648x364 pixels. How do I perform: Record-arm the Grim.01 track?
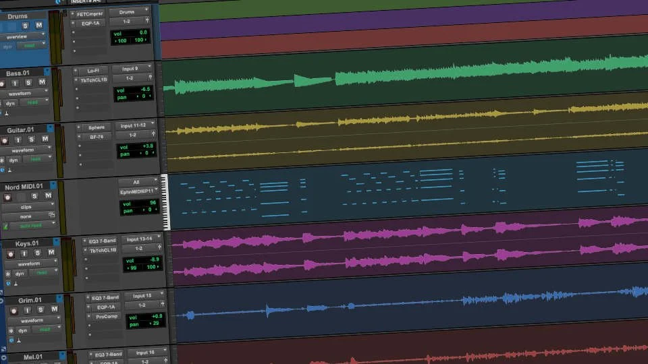tap(13, 311)
